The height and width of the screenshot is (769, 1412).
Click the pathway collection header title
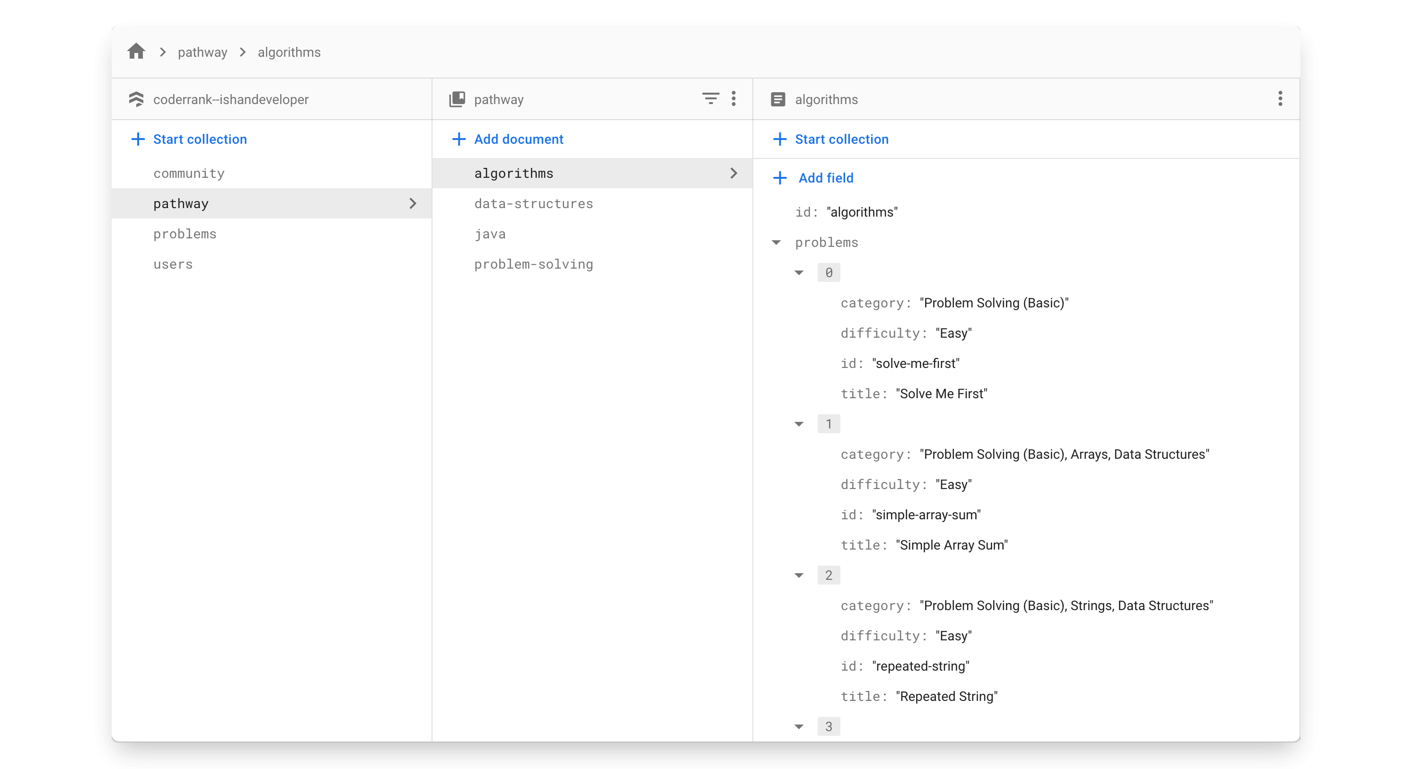[498, 99]
